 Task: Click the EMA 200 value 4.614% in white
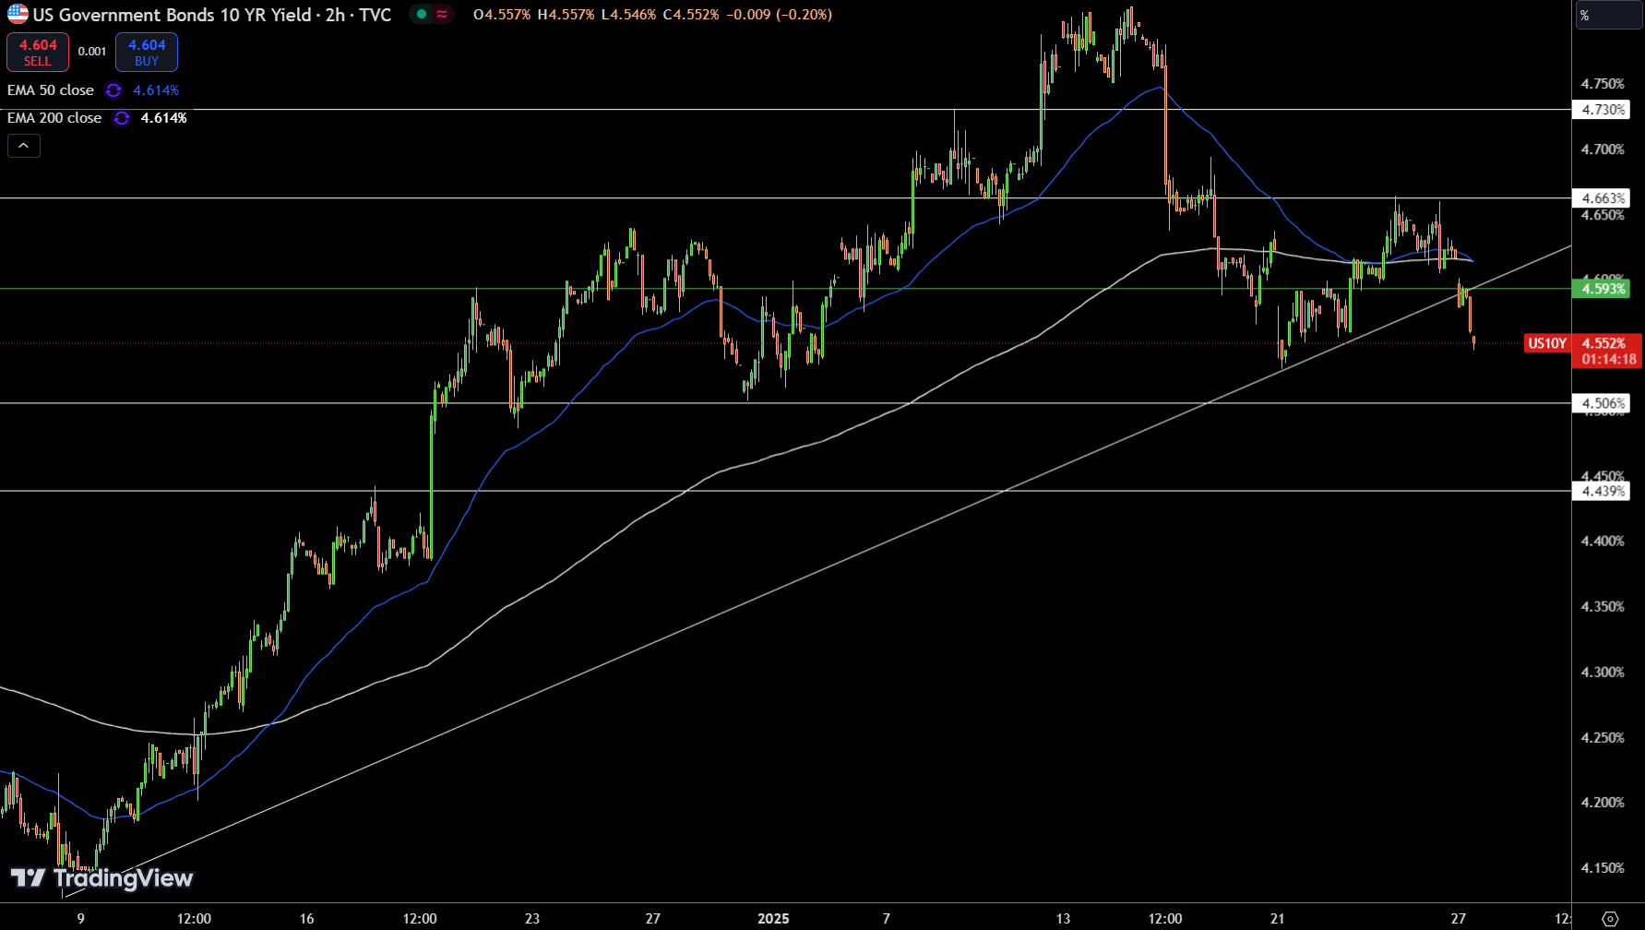pos(163,118)
